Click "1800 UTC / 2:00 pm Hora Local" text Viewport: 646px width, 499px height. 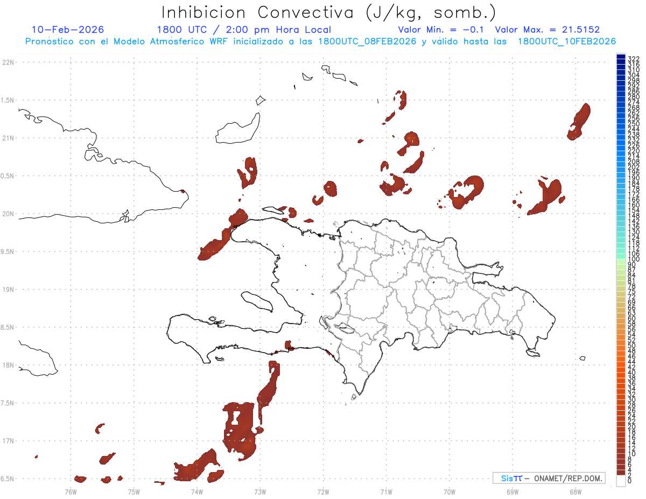click(244, 30)
